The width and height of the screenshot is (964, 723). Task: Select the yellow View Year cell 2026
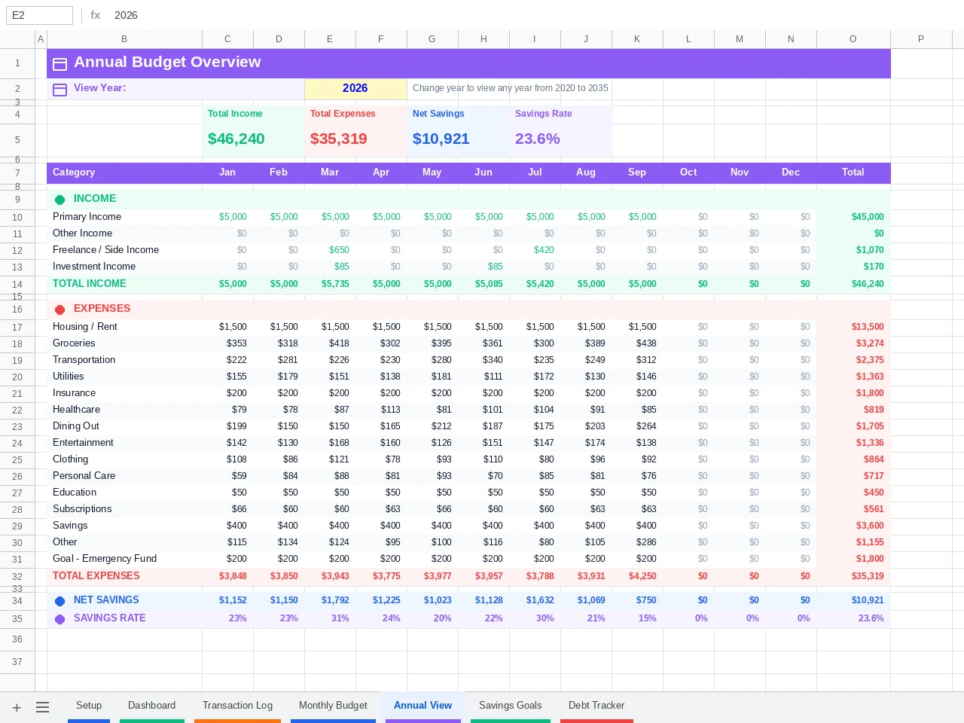coord(355,89)
